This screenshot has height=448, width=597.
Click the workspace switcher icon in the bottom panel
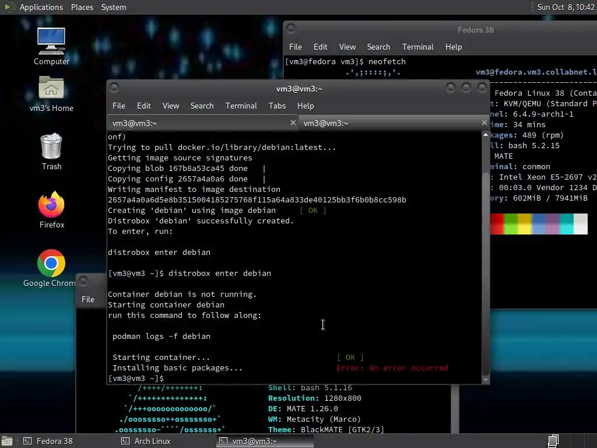553,441
